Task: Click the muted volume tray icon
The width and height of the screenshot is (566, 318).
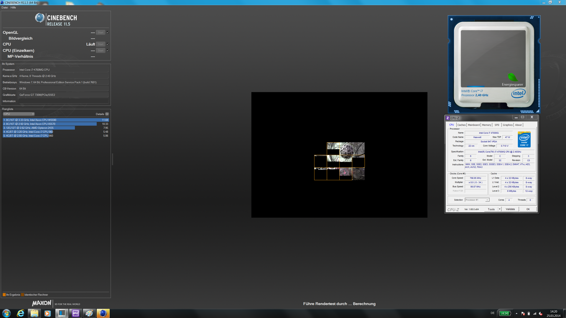Action: (540, 314)
